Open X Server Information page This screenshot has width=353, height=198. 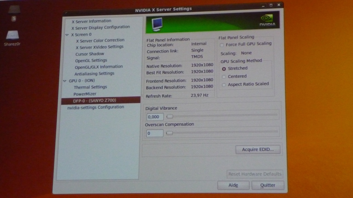pos(91,21)
